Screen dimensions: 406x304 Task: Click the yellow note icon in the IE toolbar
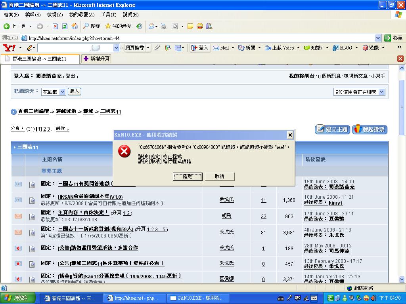pos(190,26)
